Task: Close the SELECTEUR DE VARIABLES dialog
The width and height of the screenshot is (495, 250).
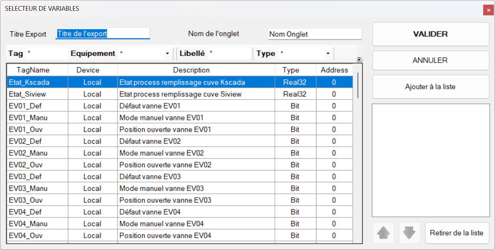Action: tap(488, 10)
